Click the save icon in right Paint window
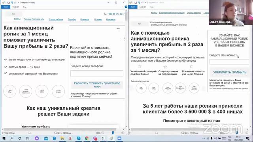Image resolution: width=253 pixels, height=142 pixels. point(136,3)
